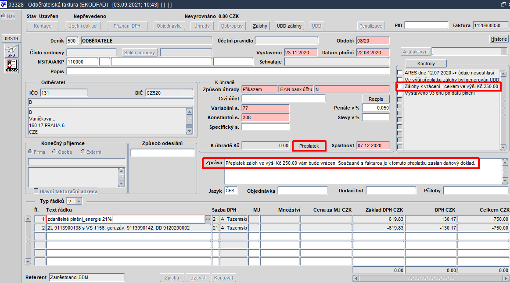
Task: Click Vystaveno date 23.11.2020
Action: click(x=301, y=53)
